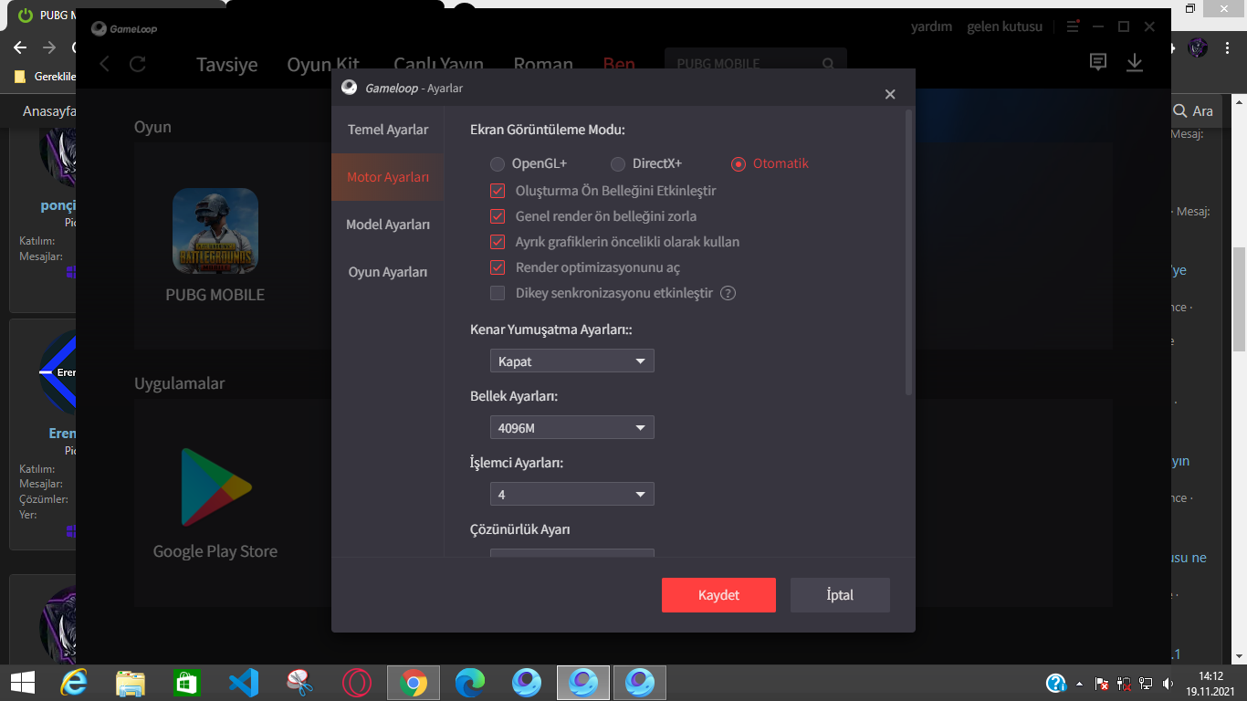The width and height of the screenshot is (1247, 701).
Task: Open gelen kutusu in Gameloop
Action: pyautogui.click(x=1005, y=26)
